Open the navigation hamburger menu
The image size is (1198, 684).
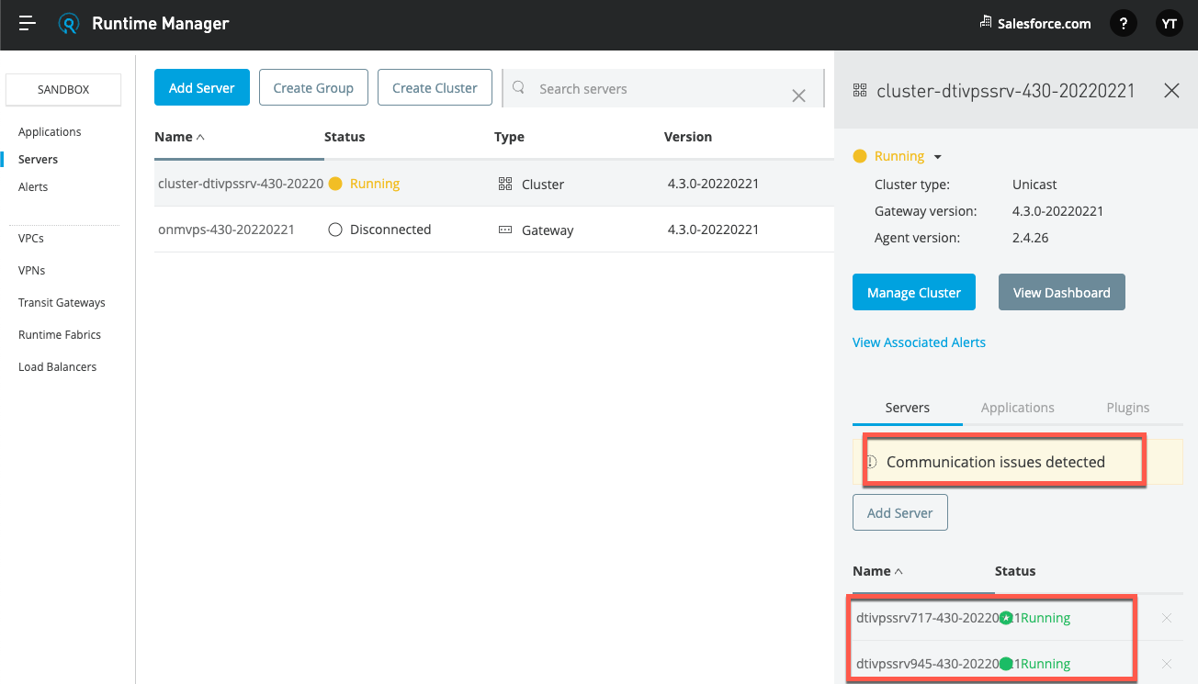26,23
